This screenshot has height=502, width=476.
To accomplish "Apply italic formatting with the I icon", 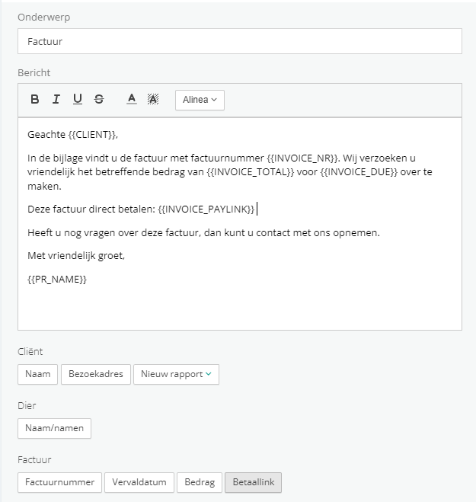I will point(56,99).
